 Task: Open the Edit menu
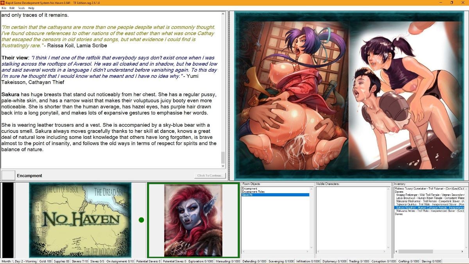(13, 7)
